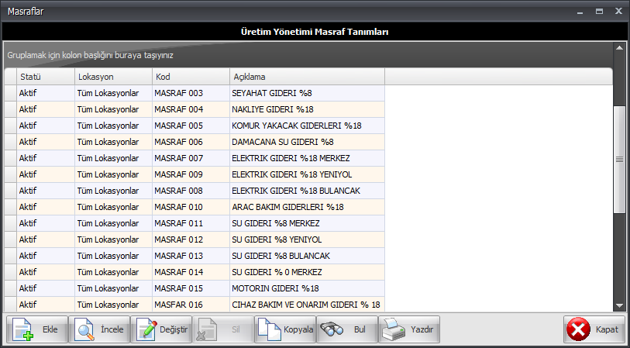
Task: Select cell MASRAF 015
Action: click(191, 288)
